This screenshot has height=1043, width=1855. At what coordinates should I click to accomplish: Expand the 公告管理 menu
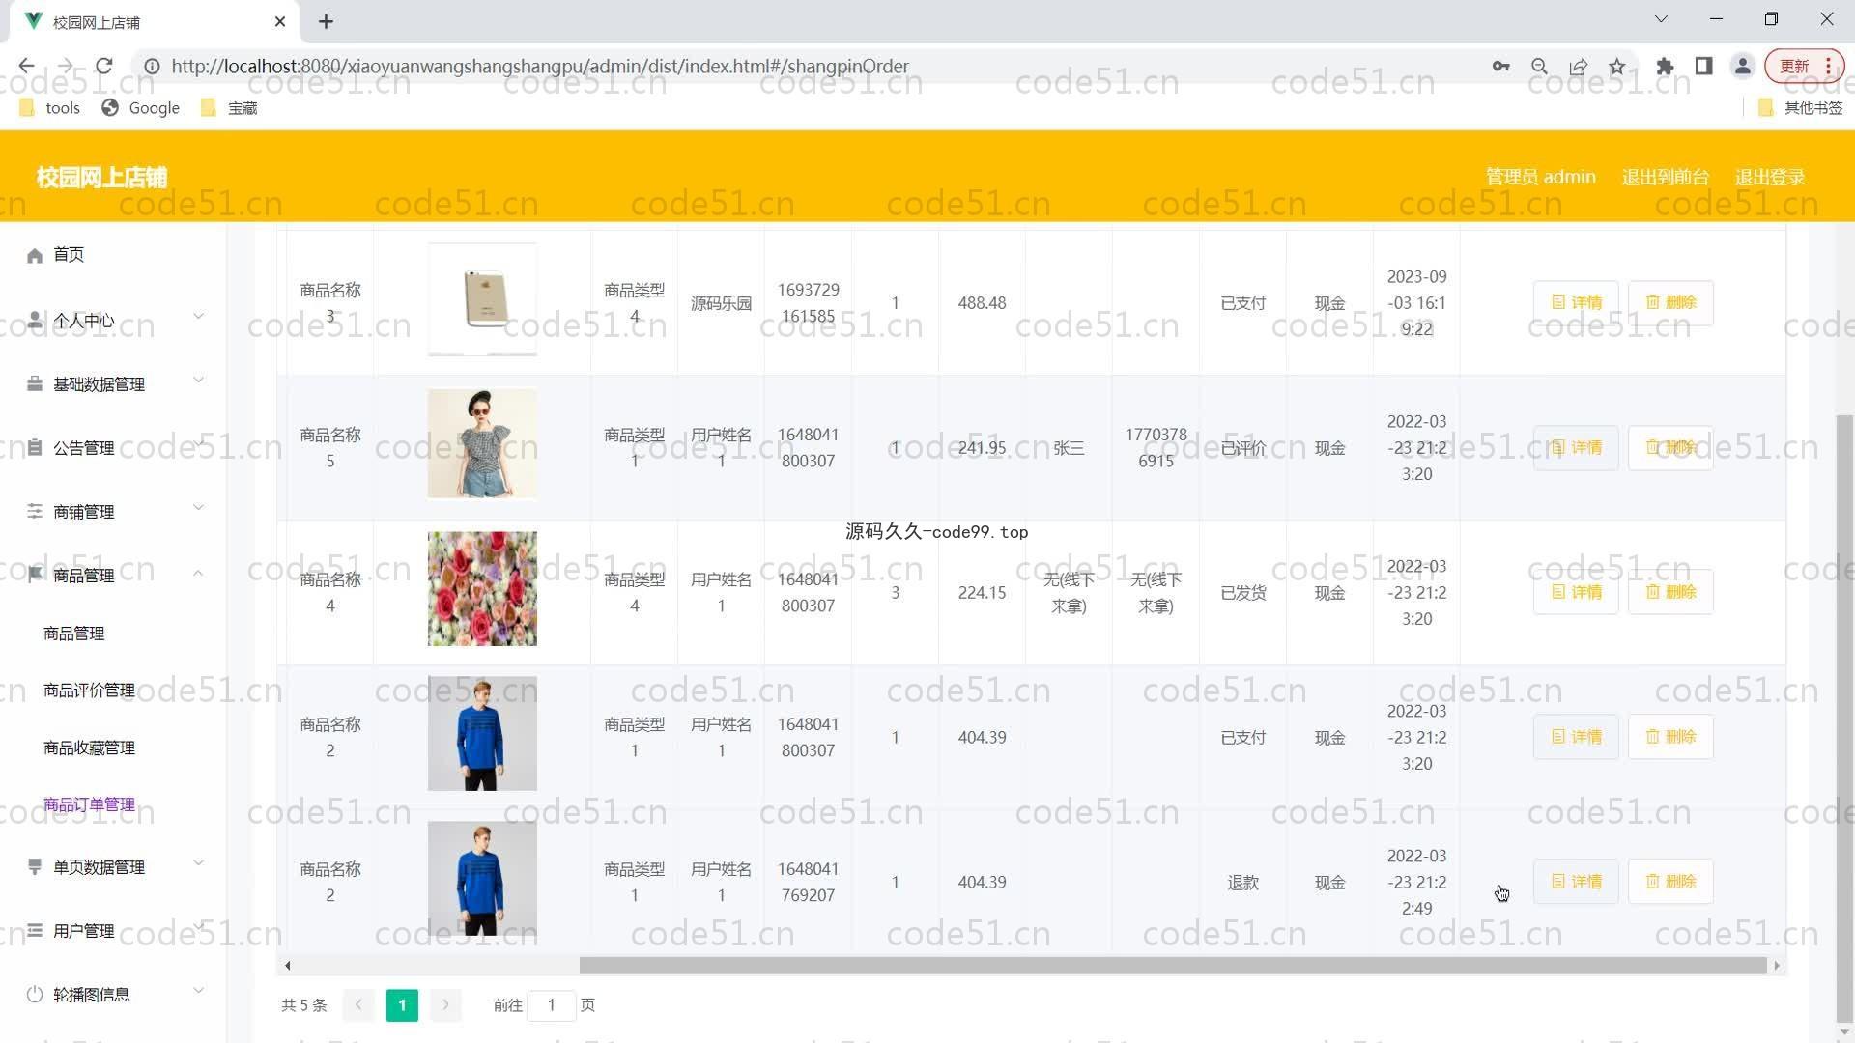[x=113, y=447]
